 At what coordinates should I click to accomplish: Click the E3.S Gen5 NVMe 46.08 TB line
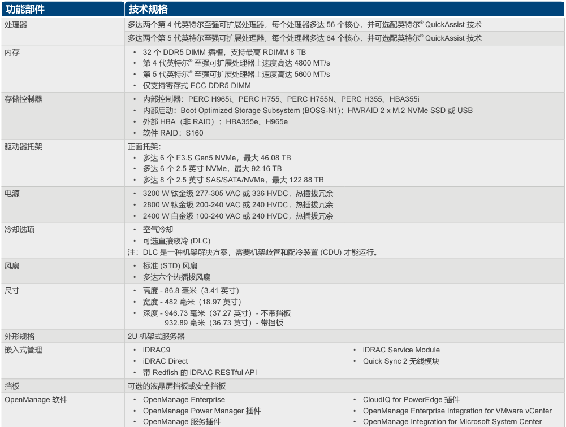point(217,158)
